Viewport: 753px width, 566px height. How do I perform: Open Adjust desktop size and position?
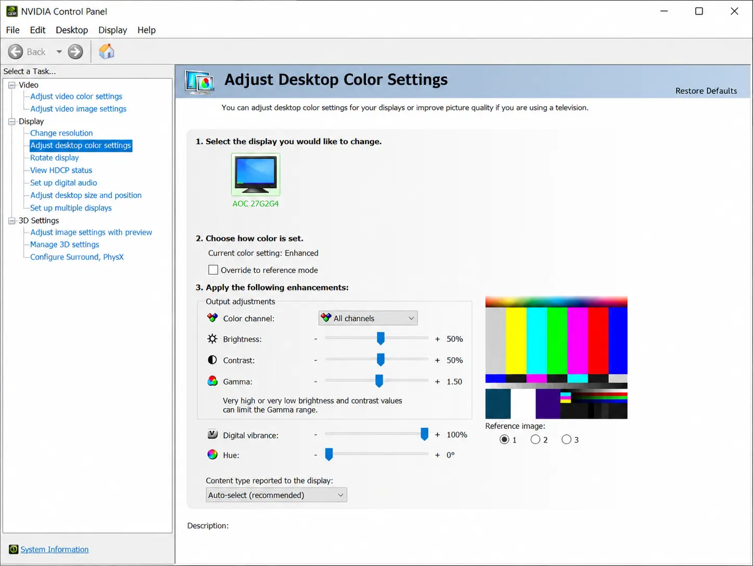(x=86, y=195)
